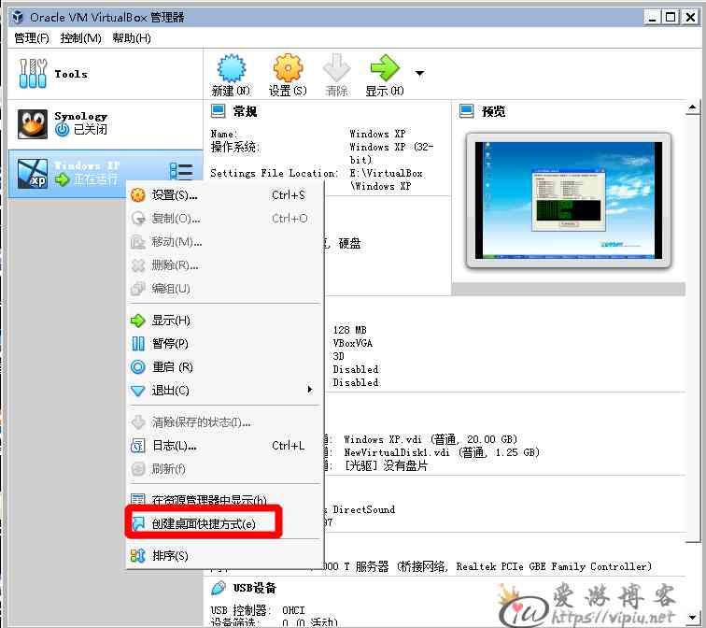This screenshot has width=706, height=628.
Task: Click the 常规 section title
Action: tap(246, 111)
